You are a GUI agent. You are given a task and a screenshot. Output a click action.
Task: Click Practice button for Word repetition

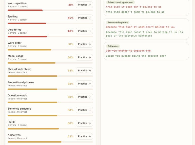pyautogui.click(x=84, y=5)
